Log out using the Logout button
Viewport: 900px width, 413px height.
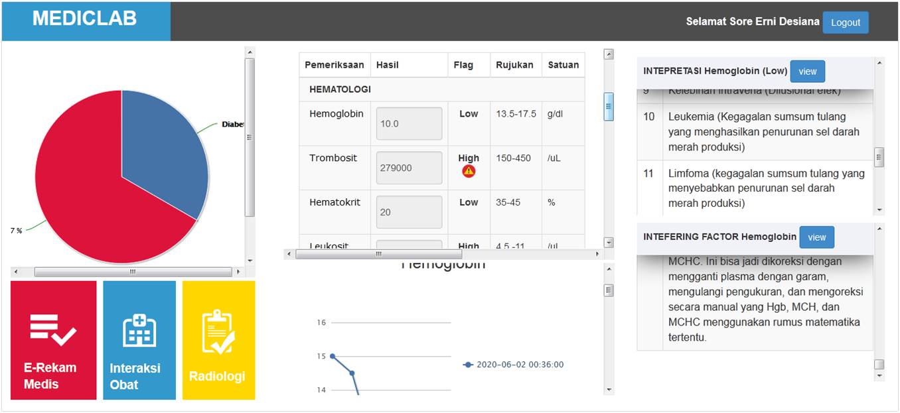tap(845, 23)
